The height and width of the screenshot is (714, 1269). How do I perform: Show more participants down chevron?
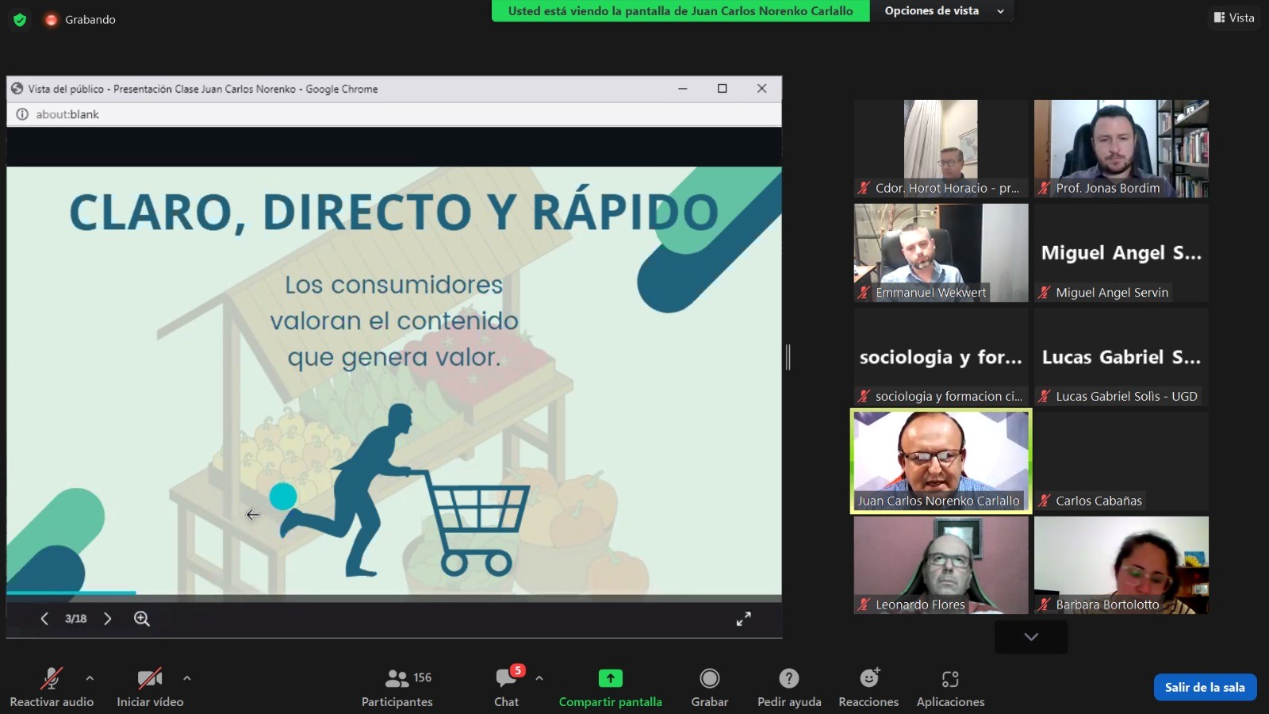click(1031, 637)
